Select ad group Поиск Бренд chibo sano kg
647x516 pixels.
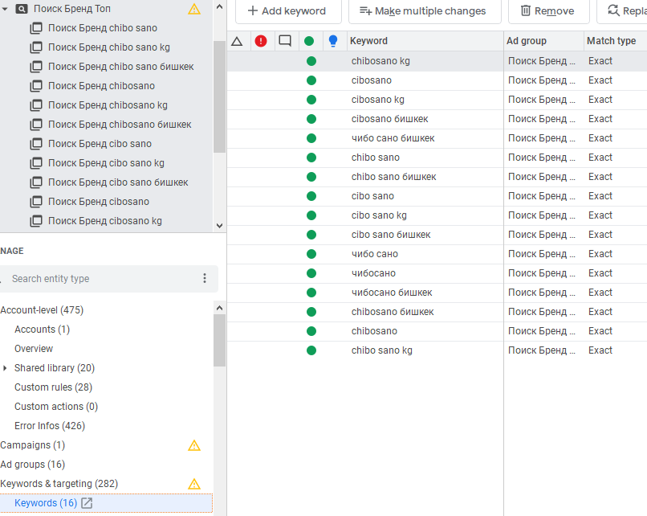tap(109, 47)
